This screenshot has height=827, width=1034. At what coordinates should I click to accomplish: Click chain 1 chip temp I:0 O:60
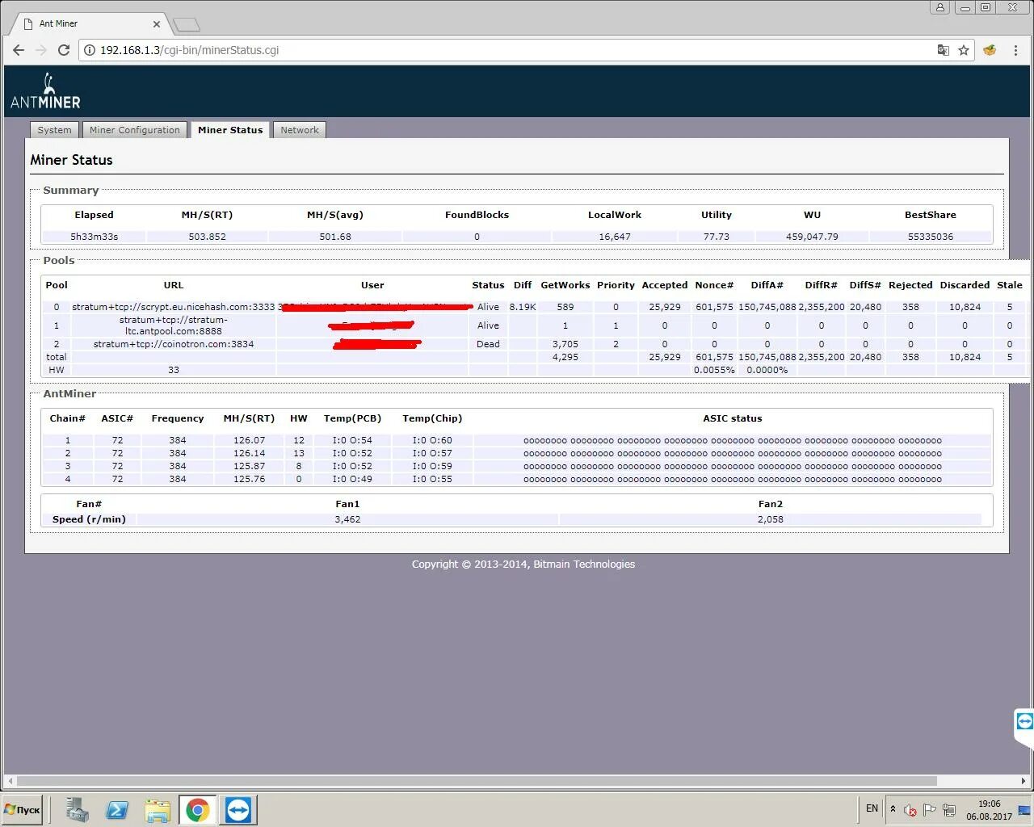coord(432,441)
